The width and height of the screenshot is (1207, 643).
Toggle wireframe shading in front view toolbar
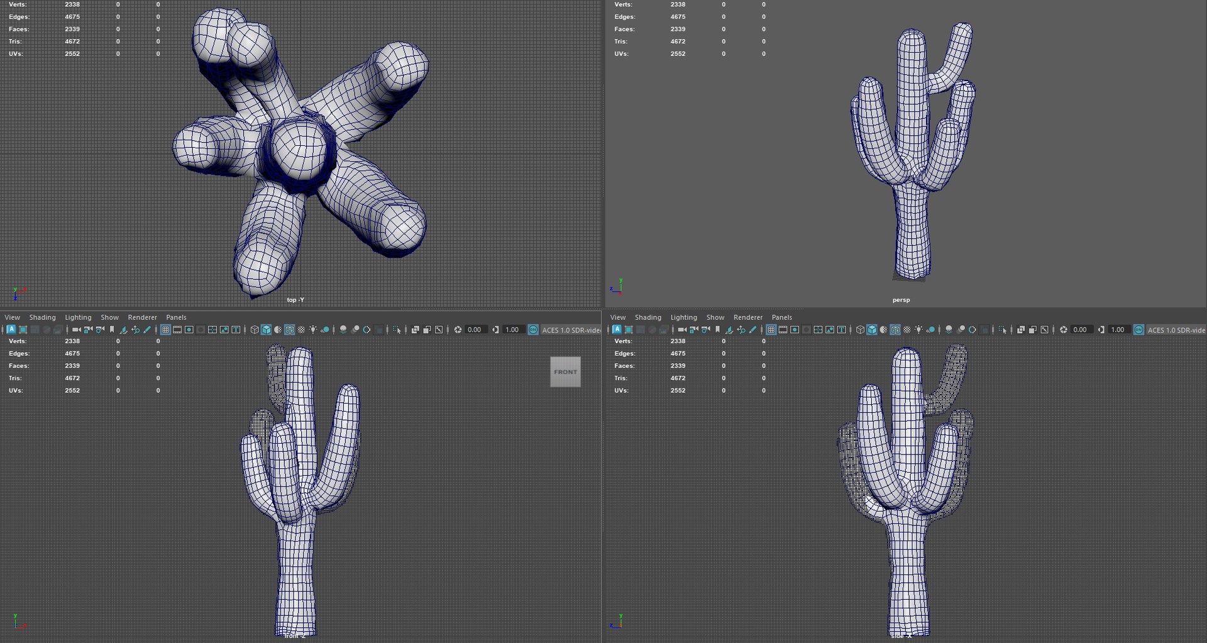(x=255, y=329)
